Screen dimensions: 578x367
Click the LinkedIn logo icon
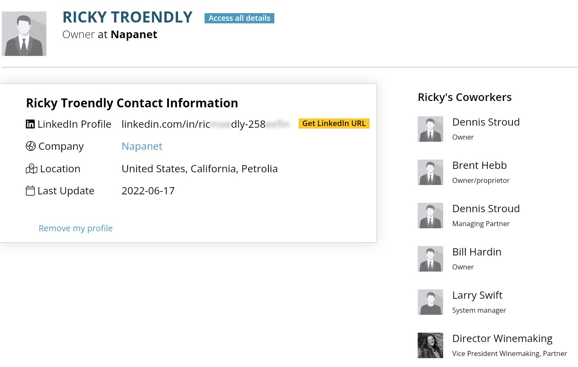pyautogui.click(x=30, y=124)
